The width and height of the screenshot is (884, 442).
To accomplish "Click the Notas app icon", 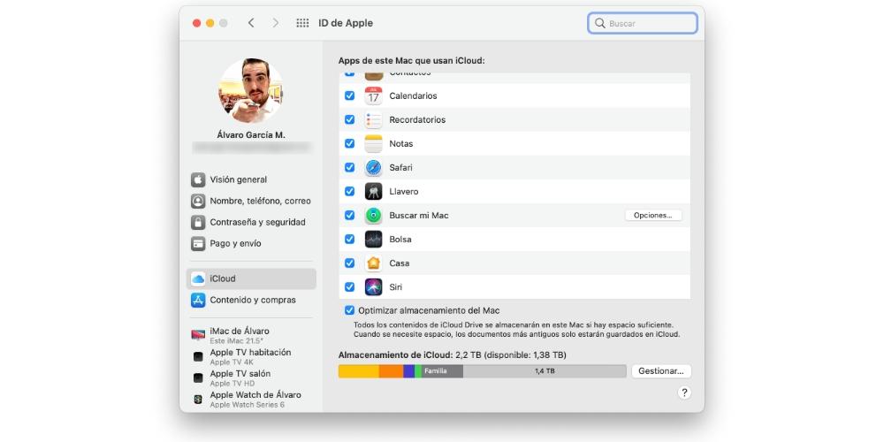I will (x=373, y=144).
